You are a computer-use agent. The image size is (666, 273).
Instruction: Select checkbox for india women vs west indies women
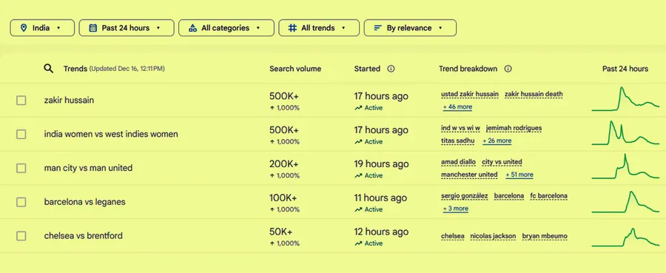click(21, 134)
